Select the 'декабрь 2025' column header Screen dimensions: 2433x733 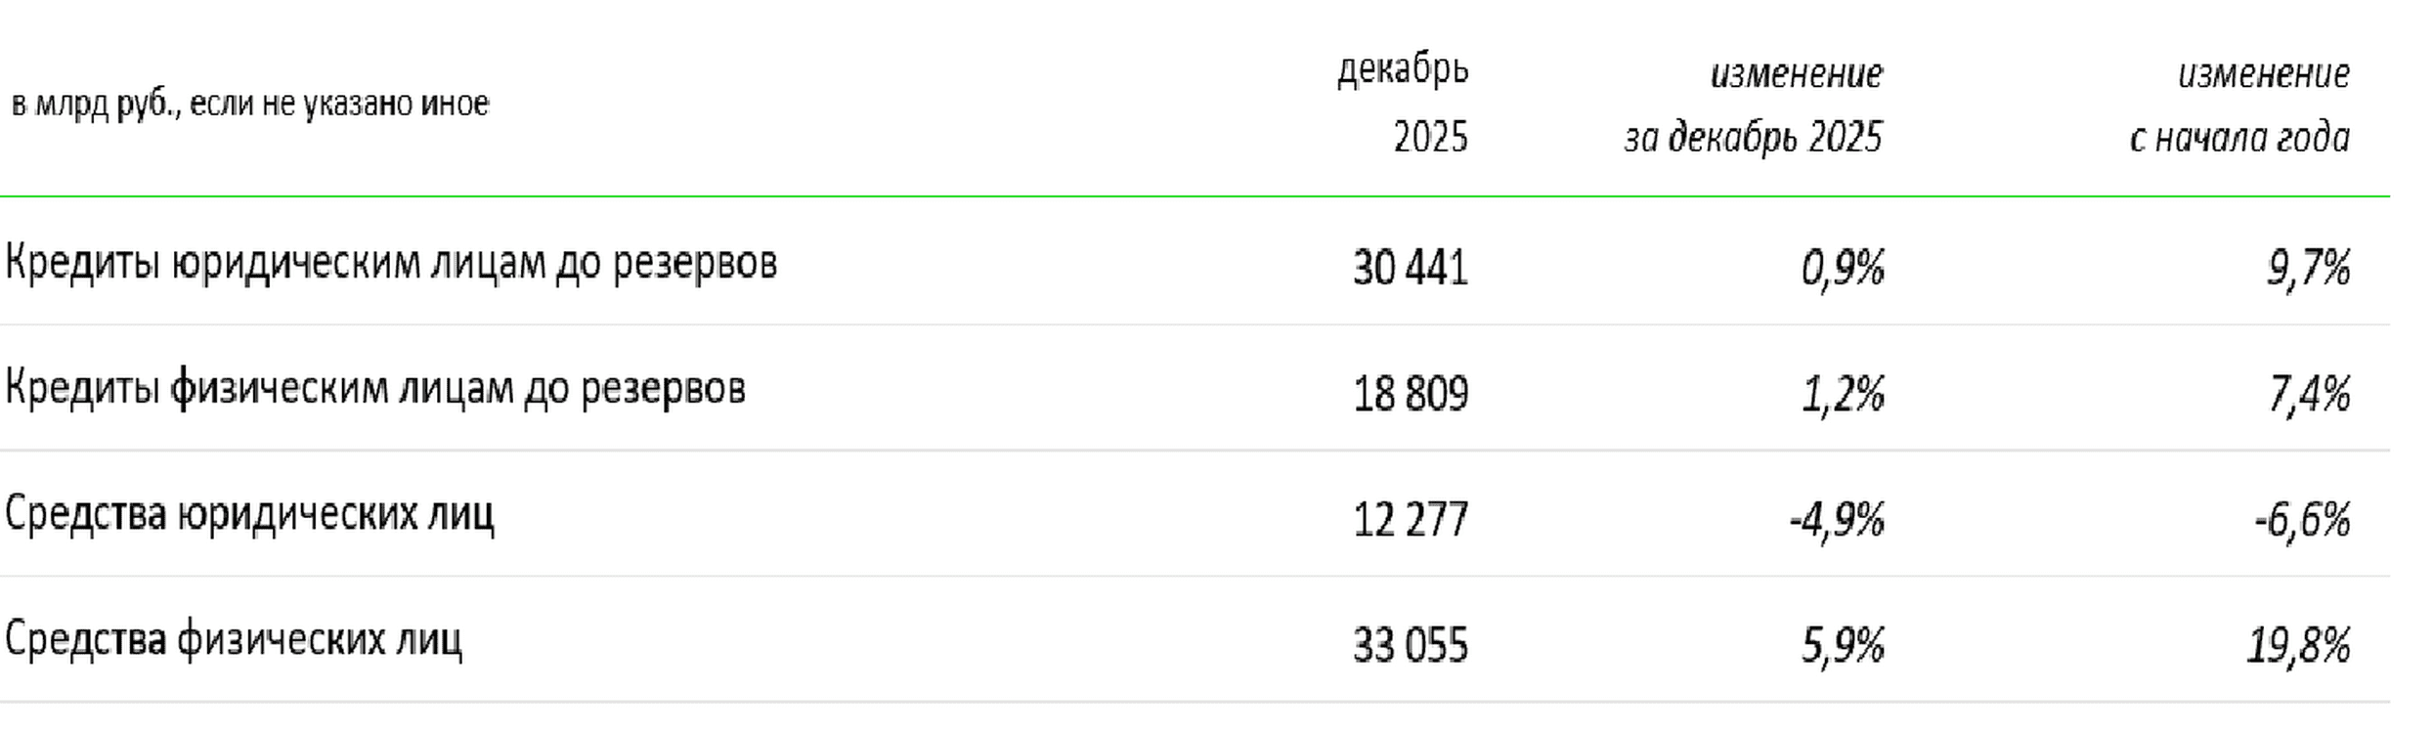click(1403, 104)
